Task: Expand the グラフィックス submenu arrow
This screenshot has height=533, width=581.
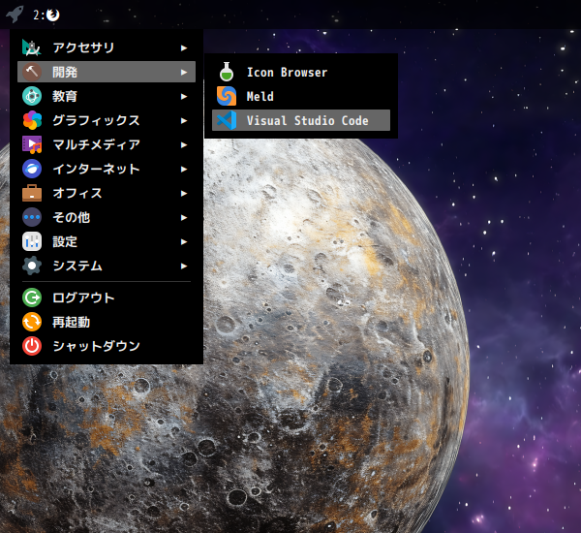Action: pos(184,120)
